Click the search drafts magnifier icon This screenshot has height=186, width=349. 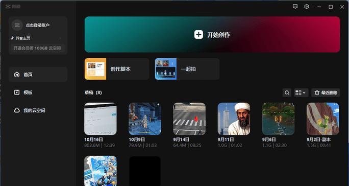287,92
